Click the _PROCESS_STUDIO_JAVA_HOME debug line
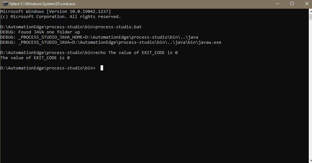The height and width of the screenshot is (163, 312). 99,37
